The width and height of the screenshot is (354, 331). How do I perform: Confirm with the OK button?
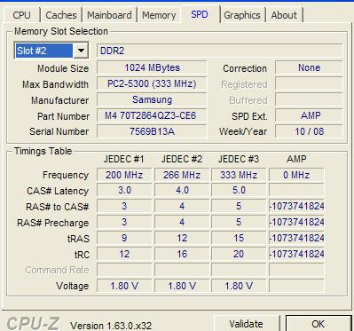[319, 323]
